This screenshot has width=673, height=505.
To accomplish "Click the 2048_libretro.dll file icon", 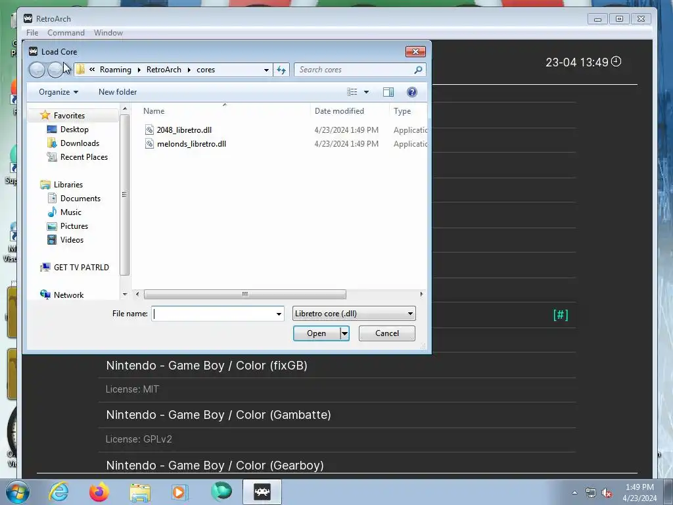I will 149,130.
